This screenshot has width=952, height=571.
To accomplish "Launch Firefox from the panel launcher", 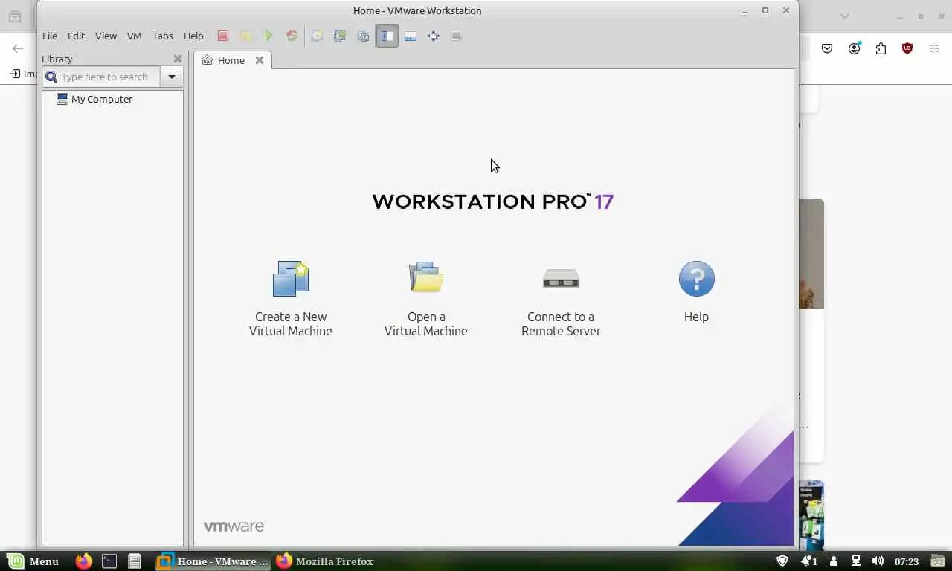I will pos(84,561).
